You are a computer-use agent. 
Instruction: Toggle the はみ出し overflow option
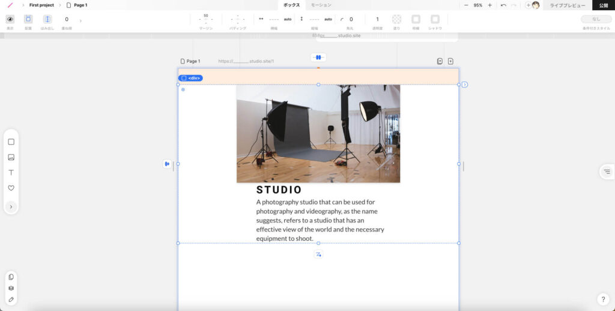pyautogui.click(x=47, y=19)
